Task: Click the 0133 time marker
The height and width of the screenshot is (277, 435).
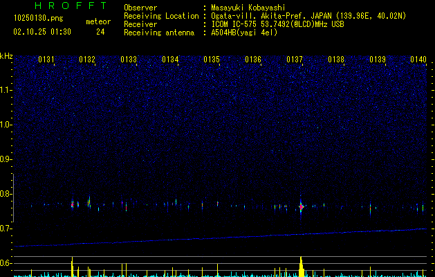Action: (129, 60)
